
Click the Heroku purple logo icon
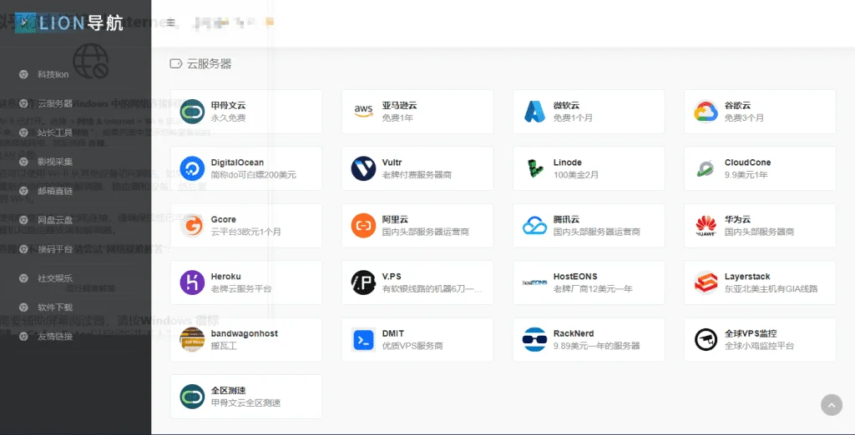point(192,282)
